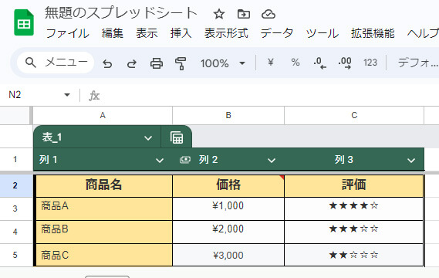Open the 表示 menu
This screenshot has height=278, width=439.
pyautogui.click(x=147, y=33)
